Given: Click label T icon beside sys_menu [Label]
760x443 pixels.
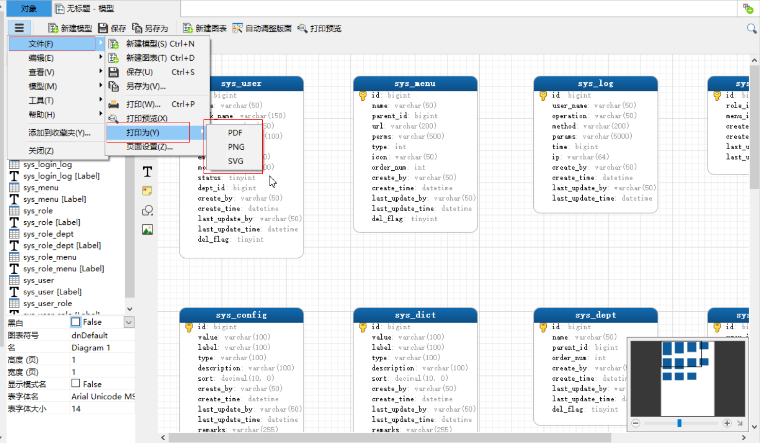Looking at the screenshot, I should click(14, 199).
